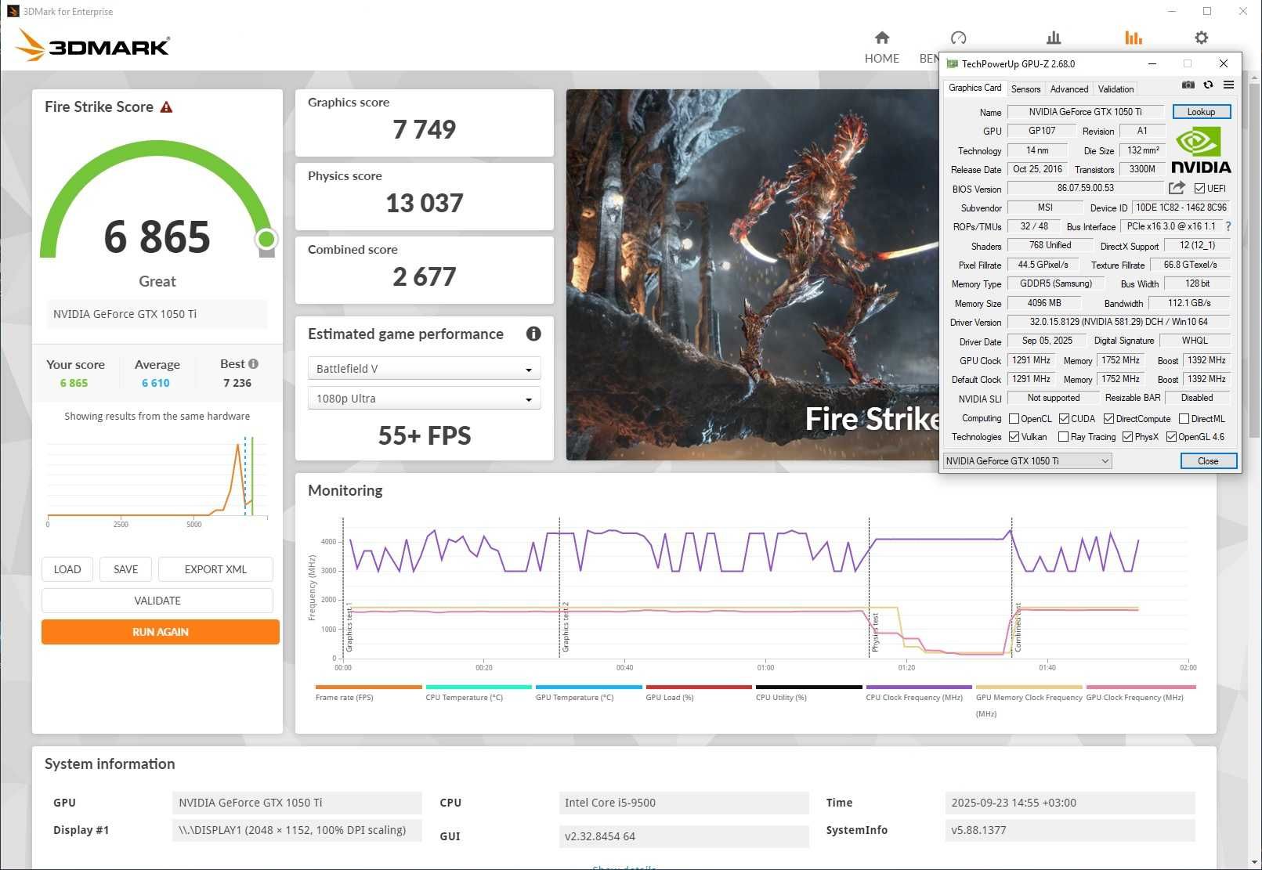
Task: Click the average score 6 610
Action: [156, 383]
